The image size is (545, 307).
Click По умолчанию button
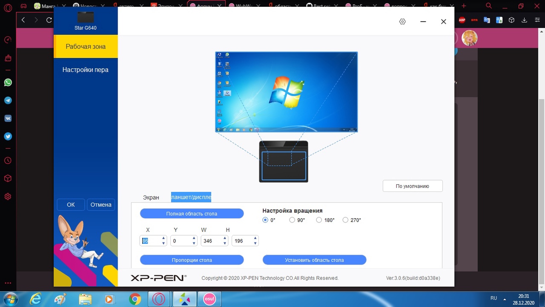[x=413, y=186]
